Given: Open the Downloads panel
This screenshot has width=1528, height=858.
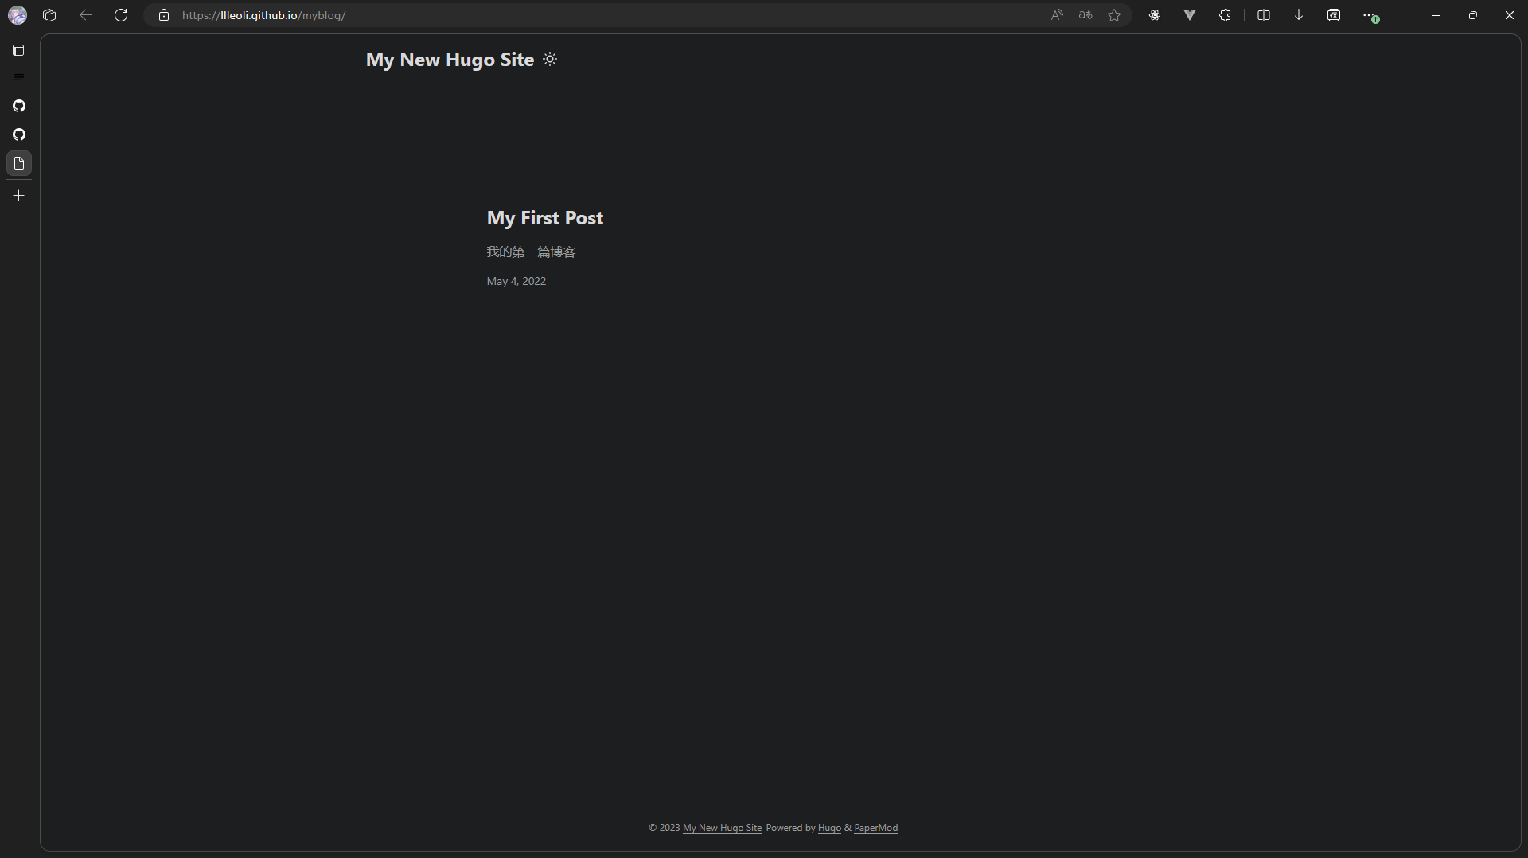Looking at the screenshot, I should (x=1299, y=15).
